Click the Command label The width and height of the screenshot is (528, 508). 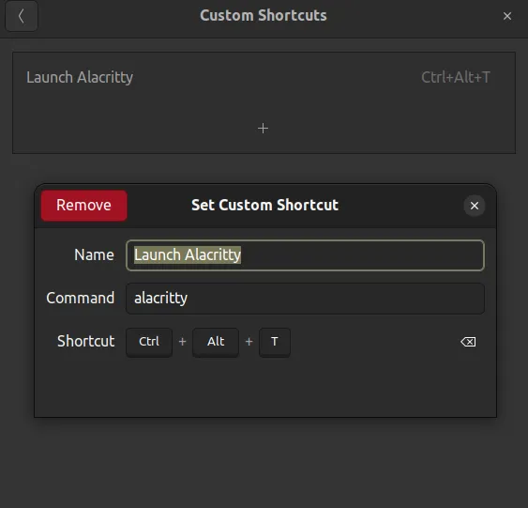(x=80, y=298)
